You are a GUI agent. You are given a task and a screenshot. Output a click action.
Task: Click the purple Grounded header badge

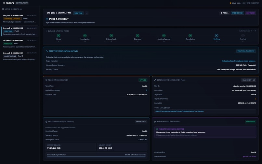pyautogui.click(x=251, y=13)
